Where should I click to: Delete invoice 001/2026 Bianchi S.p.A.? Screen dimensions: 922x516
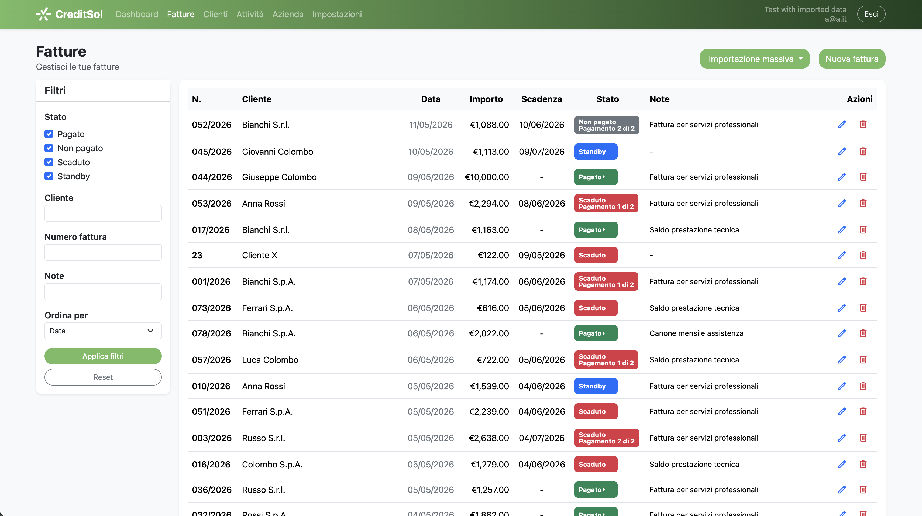click(x=863, y=282)
